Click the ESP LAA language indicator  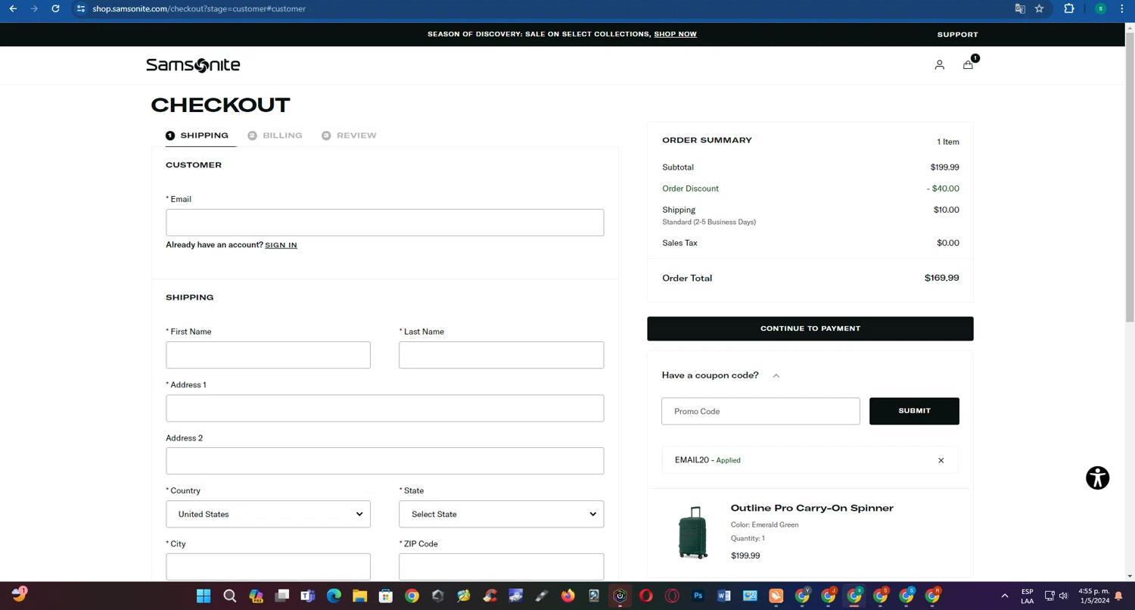click(x=1027, y=596)
